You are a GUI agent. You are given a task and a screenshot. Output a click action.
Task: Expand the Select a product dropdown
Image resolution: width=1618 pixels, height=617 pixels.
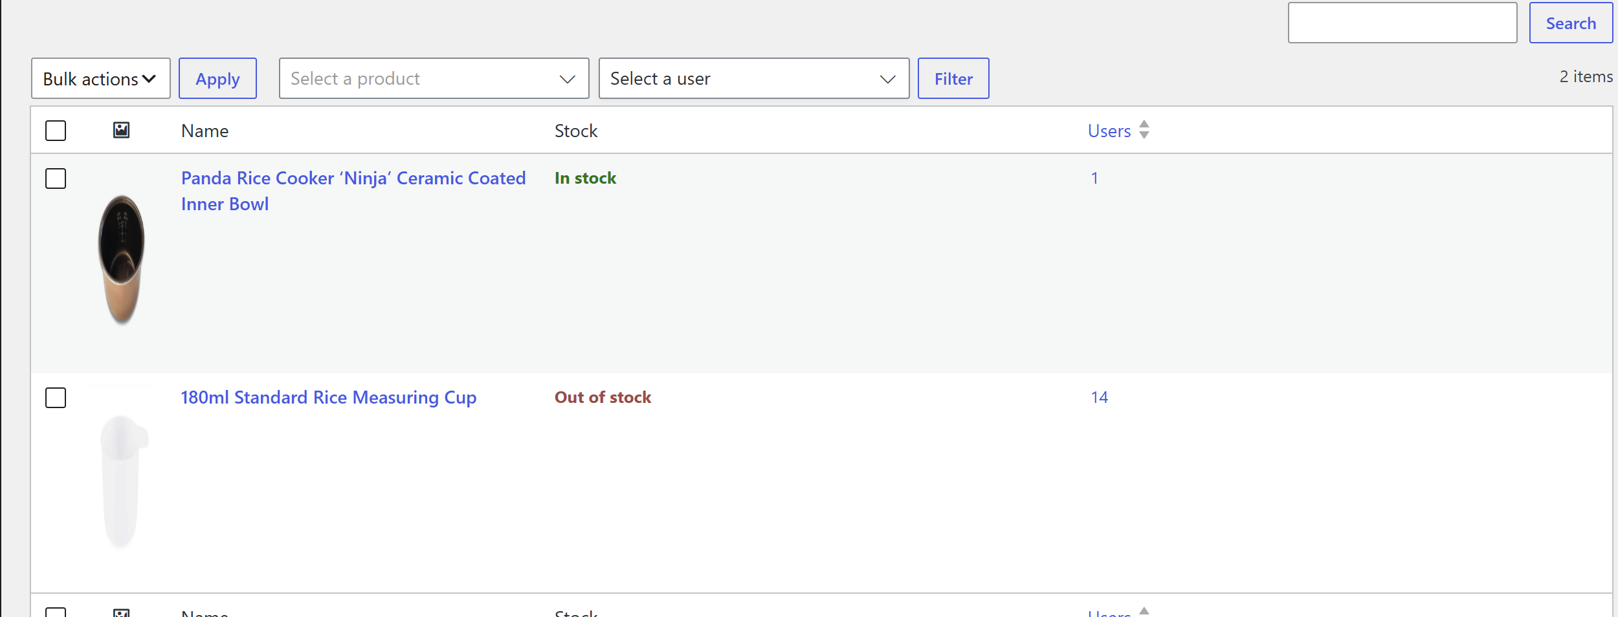434,78
